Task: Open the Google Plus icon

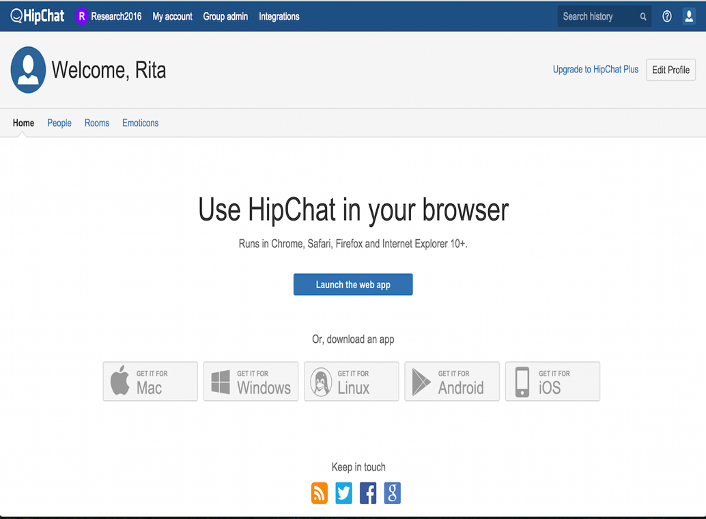Action: pyautogui.click(x=392, y=493)
